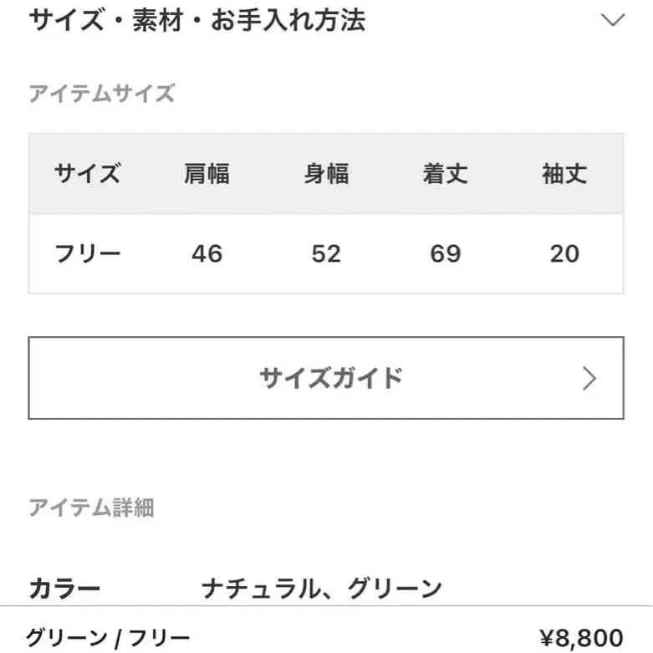This screenshot has height=653, width=653.
Task: Click the 袖丈 column header
Action: tap(564, 174)
